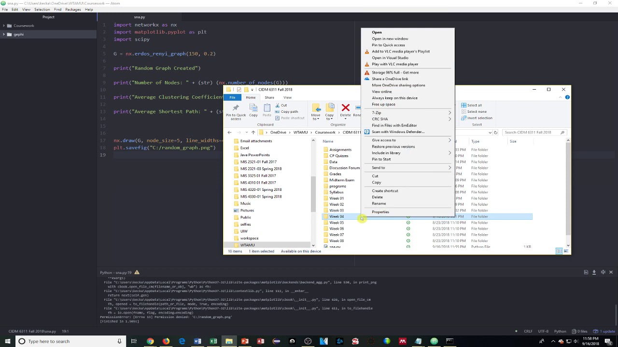Open Command Prompt from the taskbar
Screen dimensions: 618x347
coord(449,341)
